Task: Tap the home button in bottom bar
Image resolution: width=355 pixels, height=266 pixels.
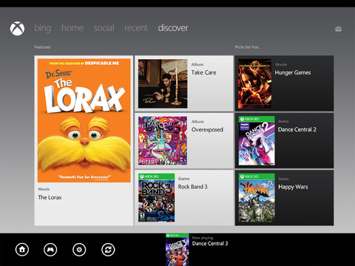Action: pyautogui.click(x=22, y=250)
